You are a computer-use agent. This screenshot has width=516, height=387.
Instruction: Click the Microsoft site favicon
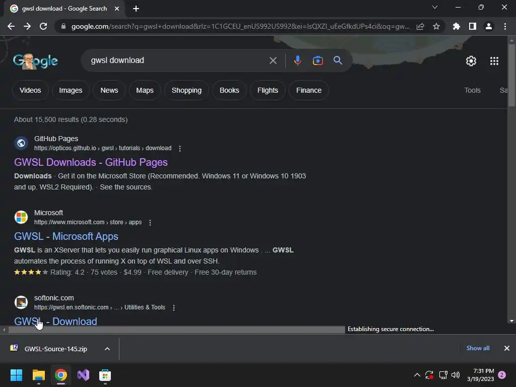click(x=21, y=217)
